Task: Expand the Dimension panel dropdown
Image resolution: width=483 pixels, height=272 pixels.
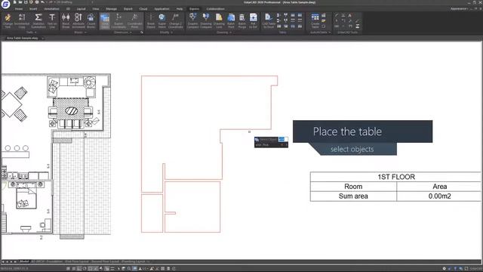Action: pos(123,32)
